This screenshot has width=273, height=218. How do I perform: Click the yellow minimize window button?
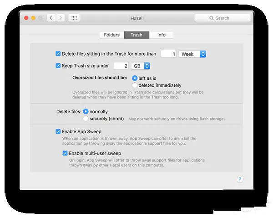click(33, 18)
